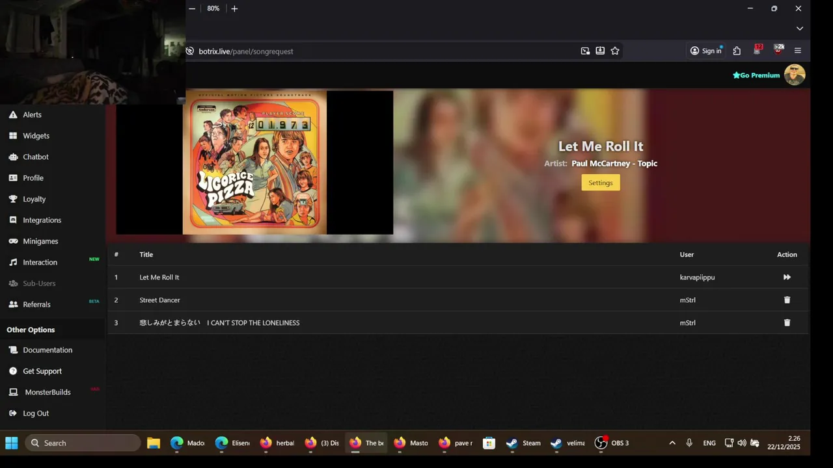
Task: Click the extension icon with >2k badge
Action: click(x=778, y=49)
